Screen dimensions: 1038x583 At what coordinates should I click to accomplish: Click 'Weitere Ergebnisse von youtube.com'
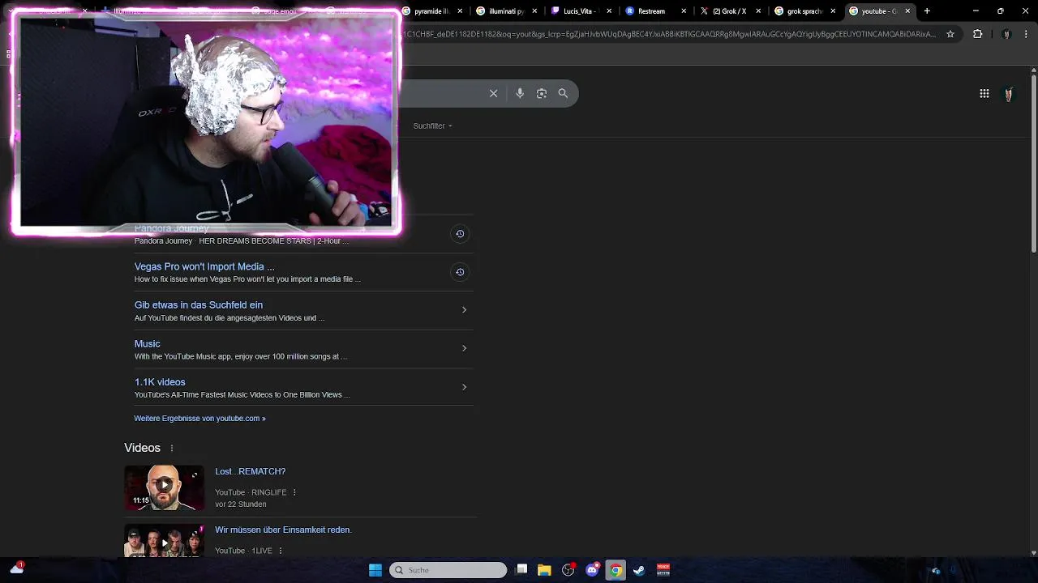[199, 419]
